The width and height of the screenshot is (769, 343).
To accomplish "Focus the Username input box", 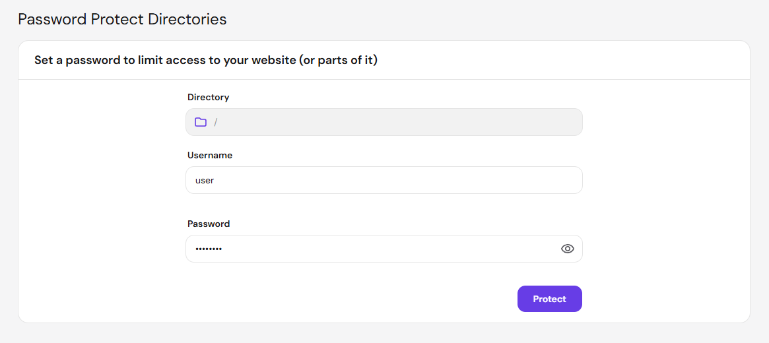I will point(384,180).
